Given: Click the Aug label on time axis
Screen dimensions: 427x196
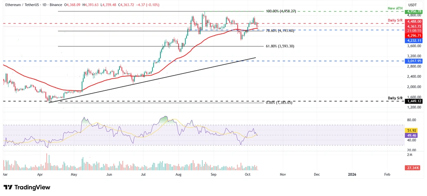Looking at the screenshot, I should pyautogui.click(x=178, y=175).
